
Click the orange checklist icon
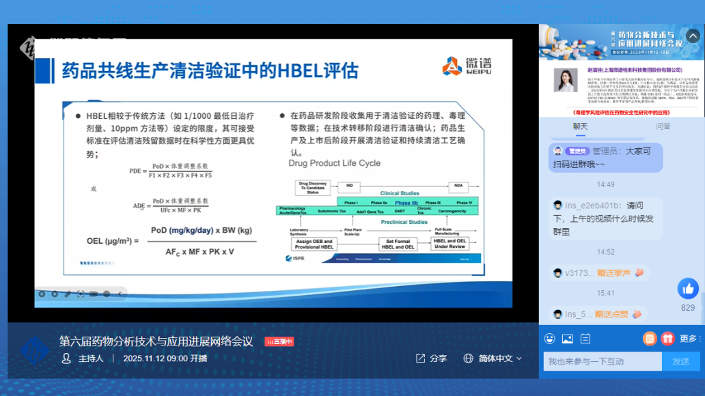click(650, 338)
